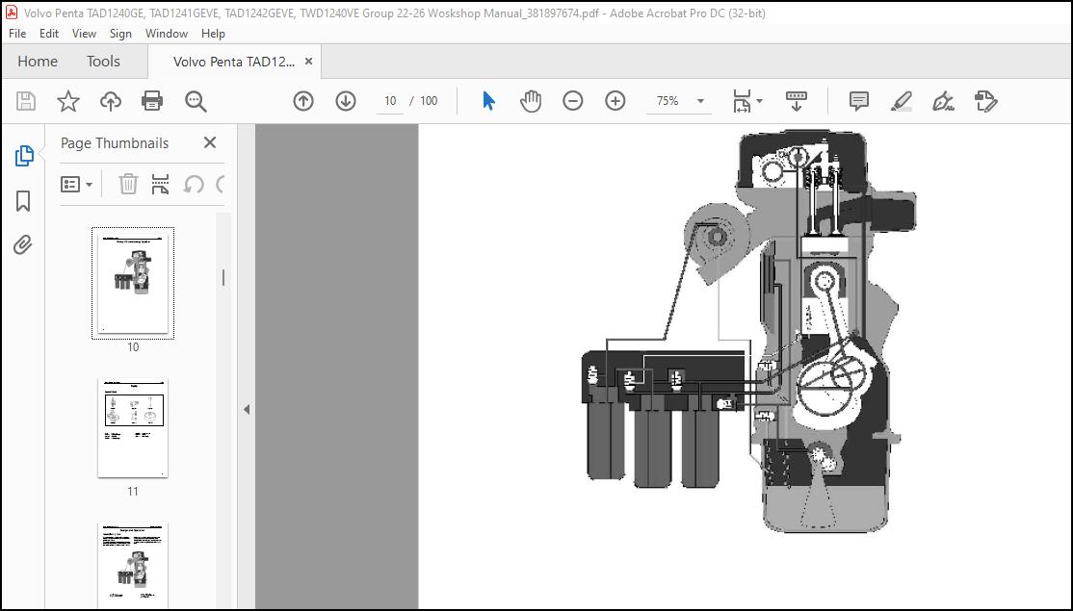Open the Bookmarks pane icon
The height and width of the screenshot is (611, 1073).
click(x=23, y=201)
